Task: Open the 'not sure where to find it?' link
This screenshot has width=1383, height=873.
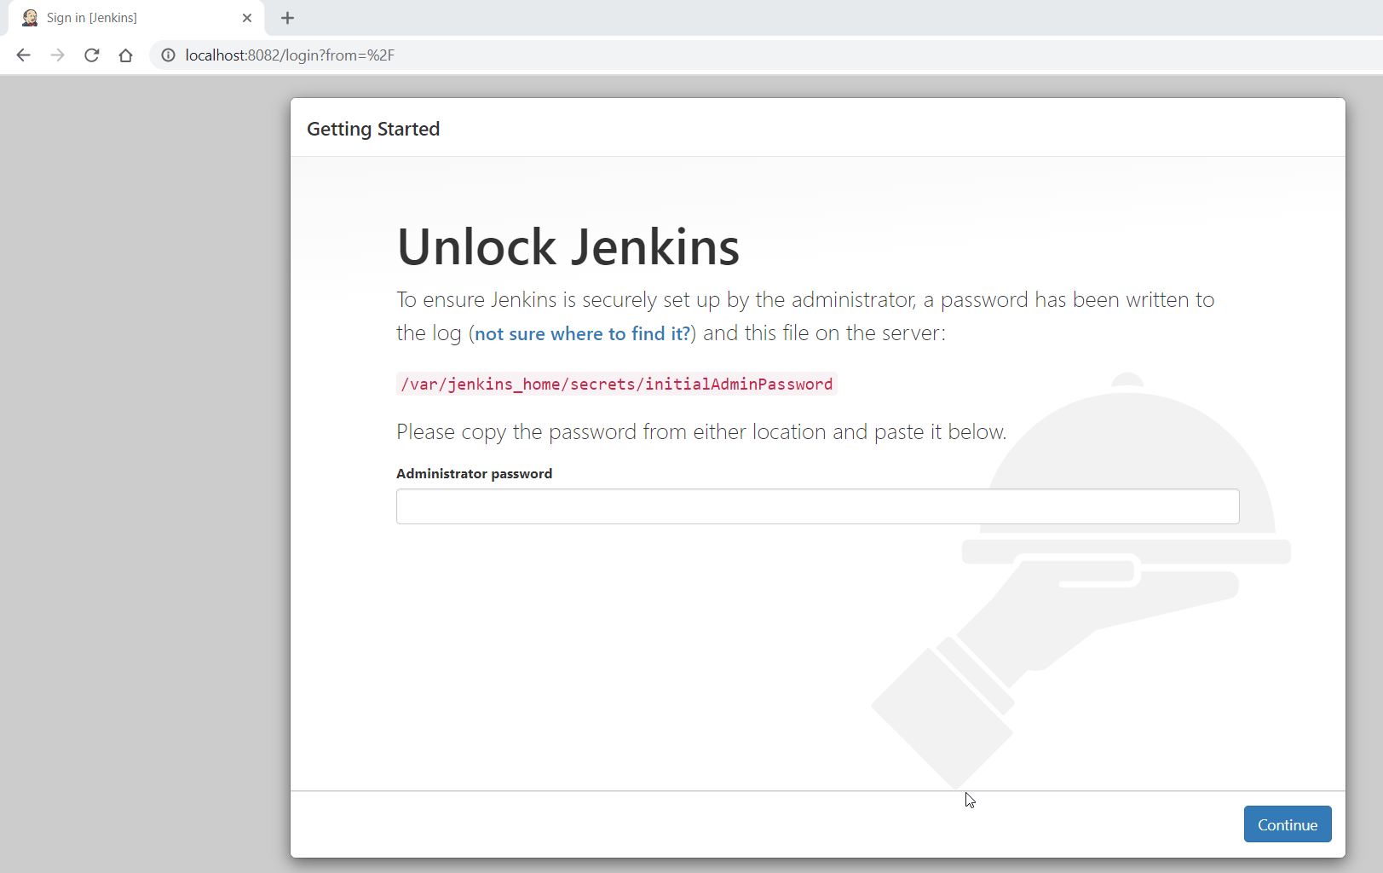Action: (582, 334)
